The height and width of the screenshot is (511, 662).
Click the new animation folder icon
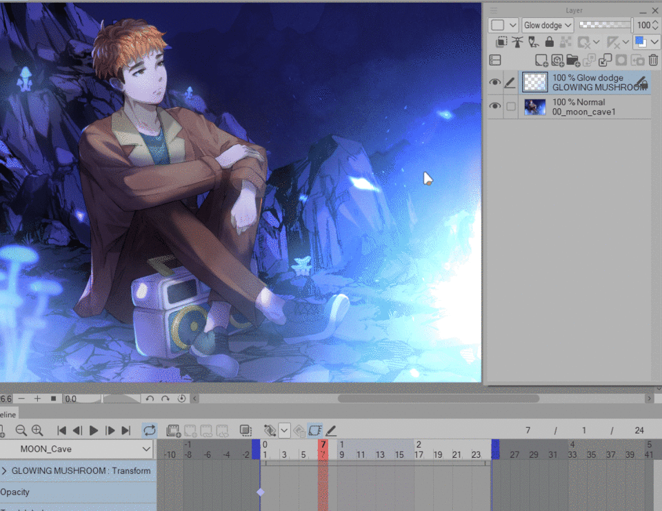173,430
